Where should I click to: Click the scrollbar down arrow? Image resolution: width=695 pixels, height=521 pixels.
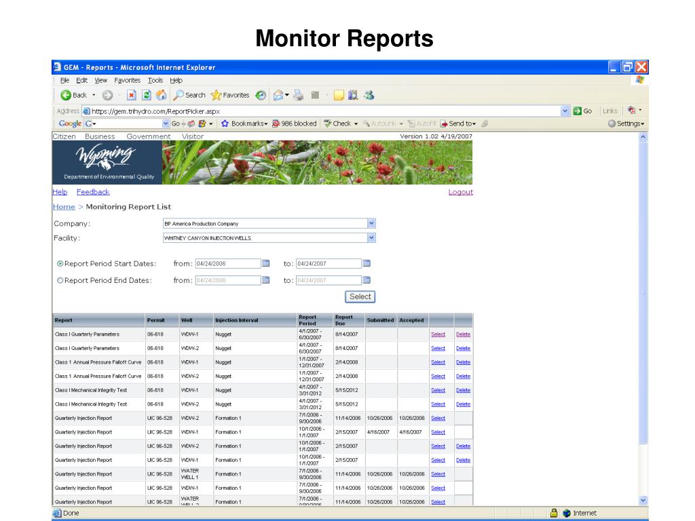(643, 501)
